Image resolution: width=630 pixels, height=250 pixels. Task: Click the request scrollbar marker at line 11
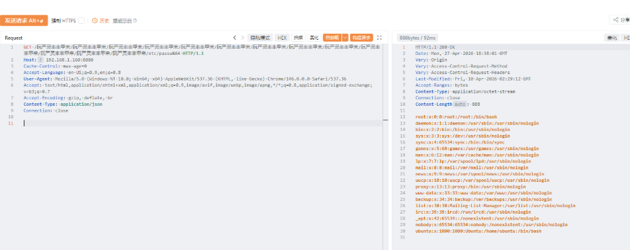click(386, 120)
